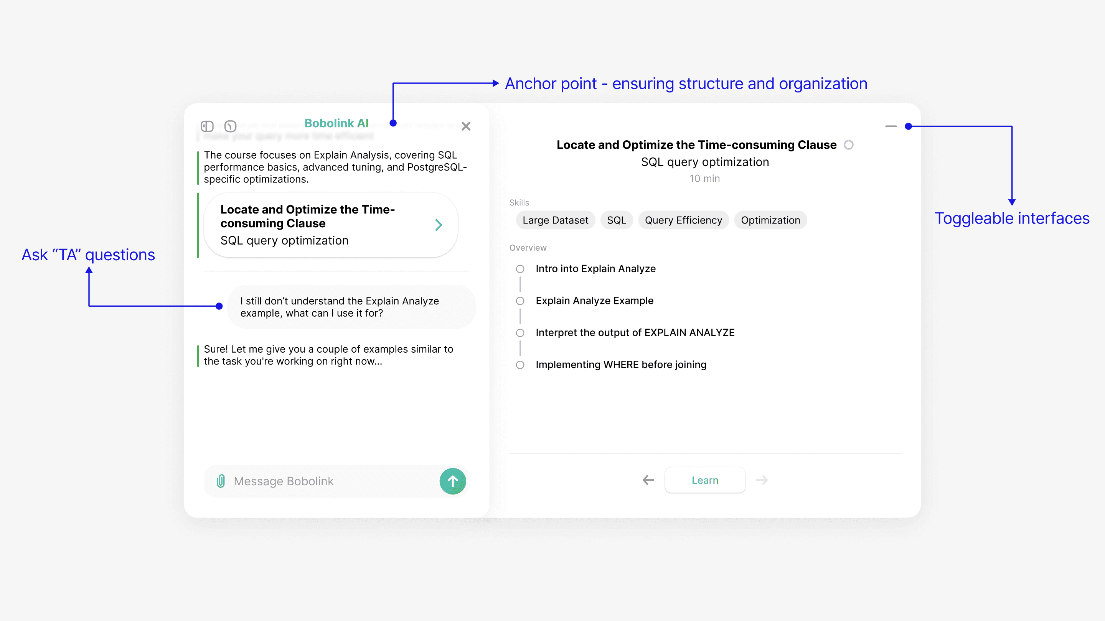The height and width of the screenshot is (621, 1105).
Task: Close the Bobolink AI chat panel
Action: (466, 127)
